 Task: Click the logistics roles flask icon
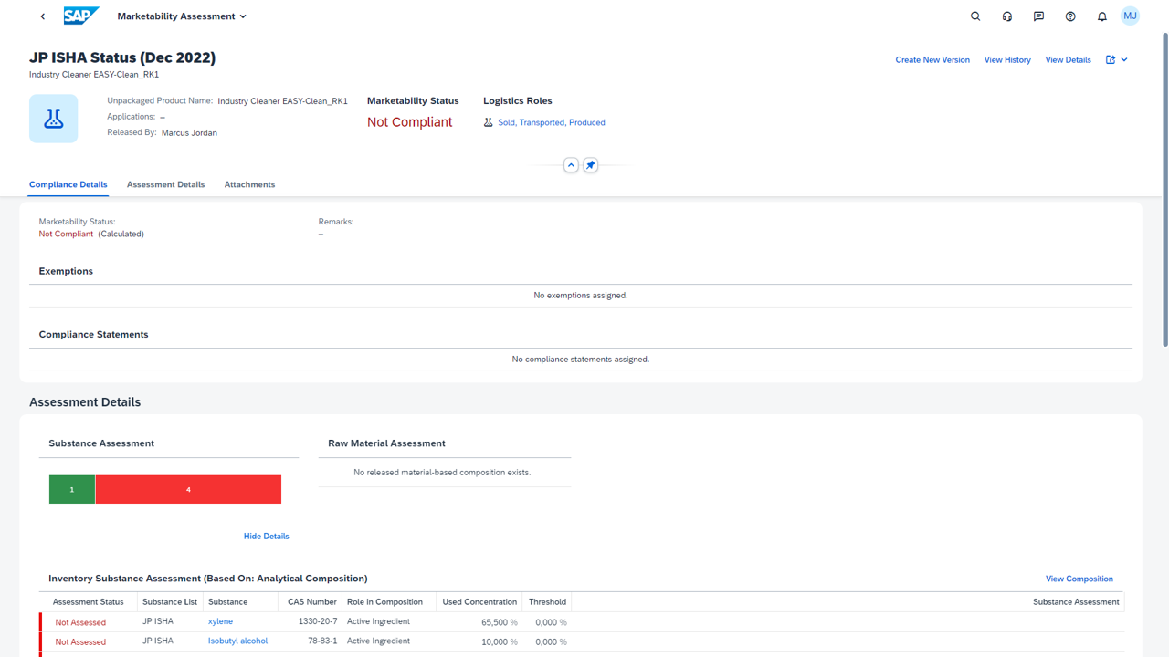tap(489, 122)
